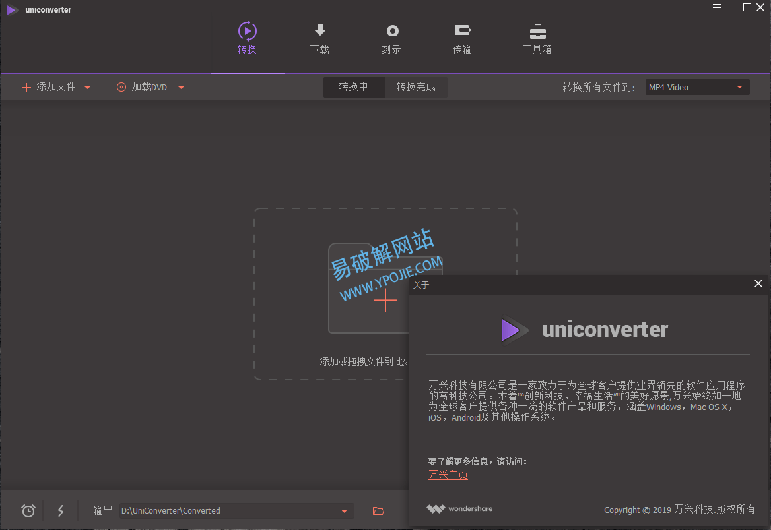This screenshot has width=771, height=530.
Task: Click 添加文件 (Add Files) button
Action: click(49, 87)
